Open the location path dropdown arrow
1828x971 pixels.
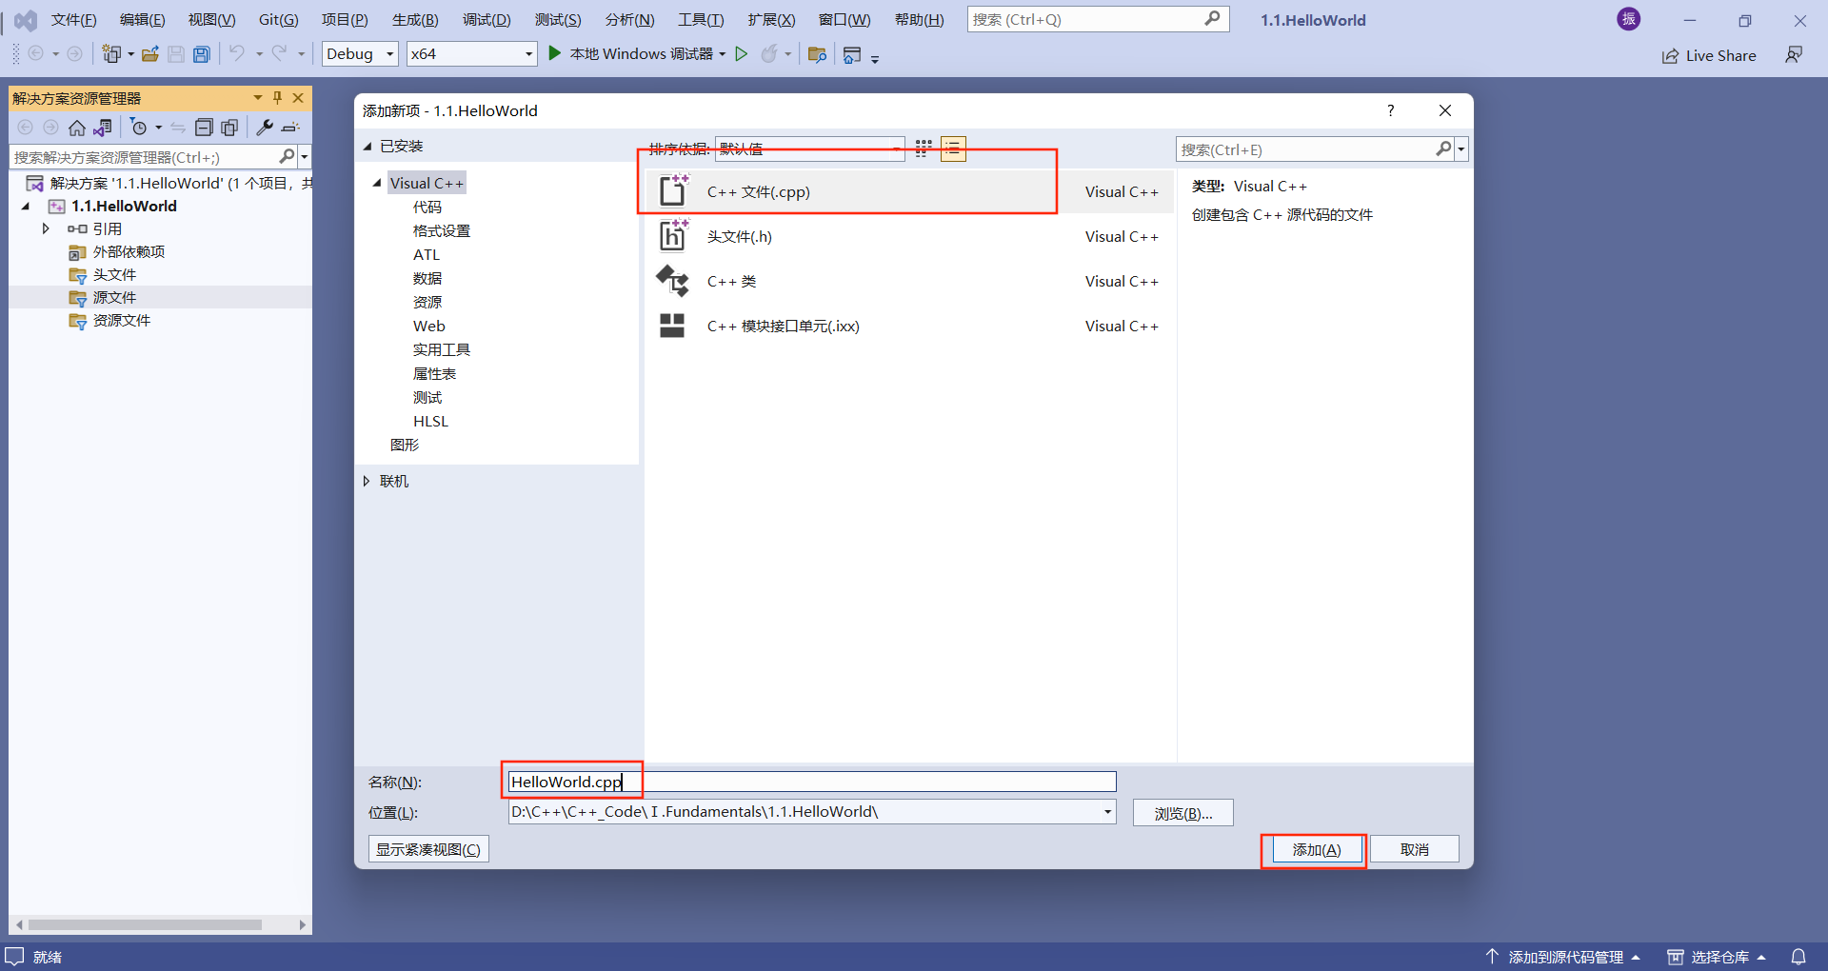point(1107,812)
